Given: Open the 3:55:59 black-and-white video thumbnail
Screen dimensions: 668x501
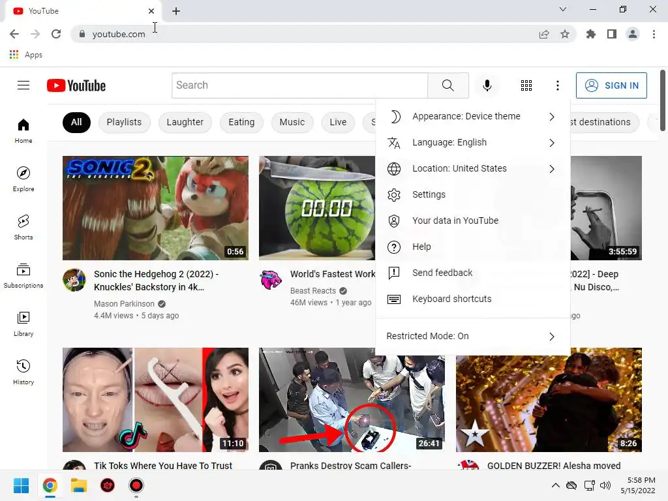Looking at the screenshot, I should (606, 208).
